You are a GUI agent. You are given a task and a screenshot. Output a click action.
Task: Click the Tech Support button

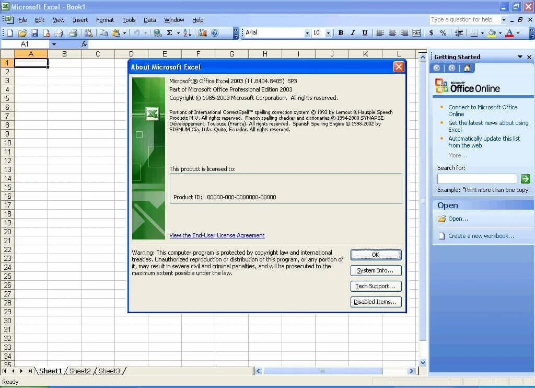(x=376, y=286)
